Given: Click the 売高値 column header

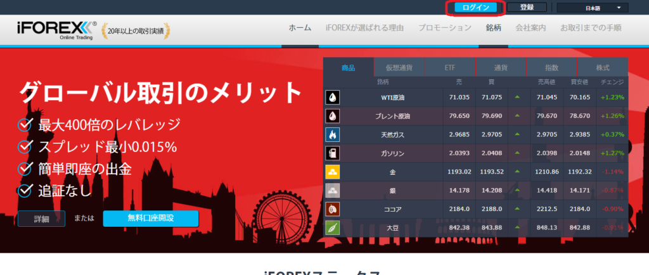Looking at the screenshot, I should 546,82.
